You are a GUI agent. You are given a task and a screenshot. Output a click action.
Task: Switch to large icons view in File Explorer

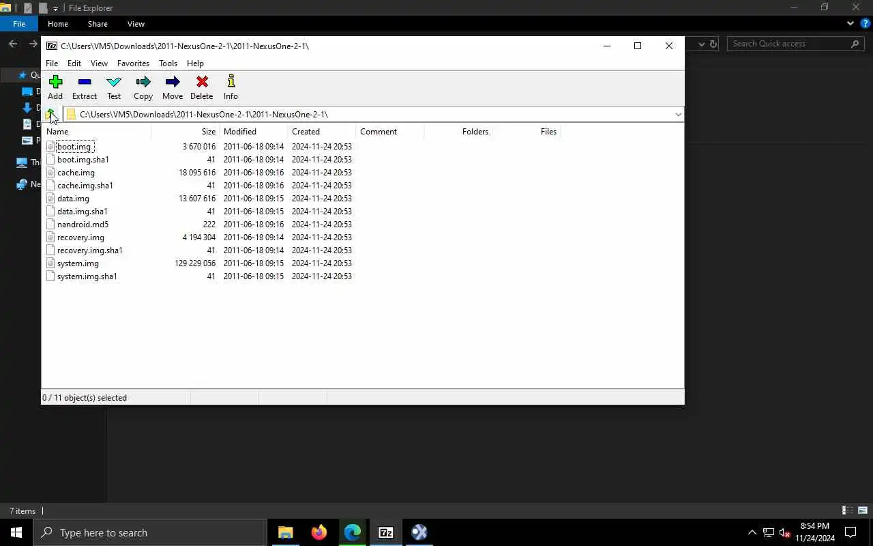[863, 511]
